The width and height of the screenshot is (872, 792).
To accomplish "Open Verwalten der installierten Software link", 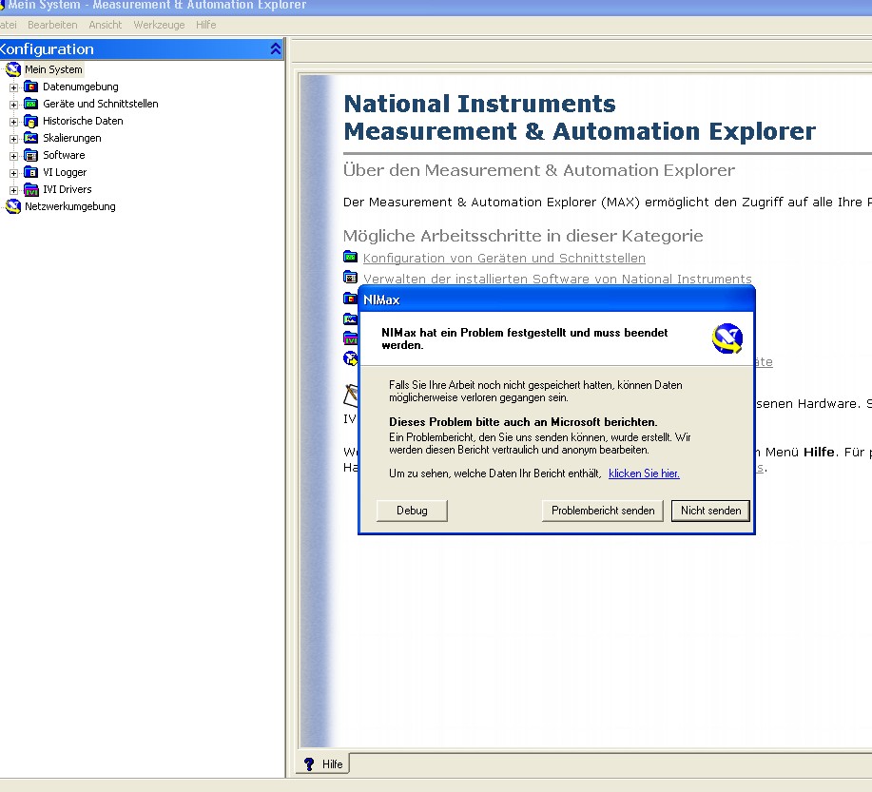I will (557, 278).
